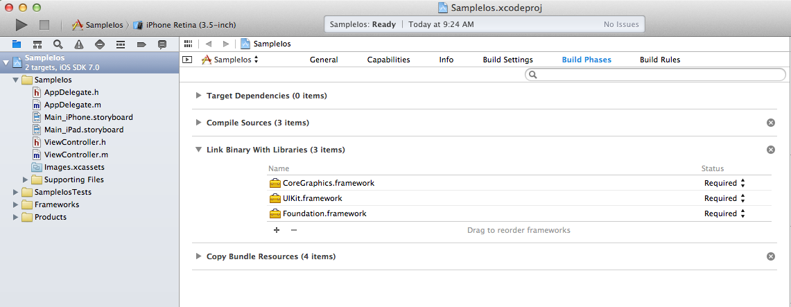Open the Test navigator diamond icon
Image resolution: width=791 pixels, height=307 pixels.
99,44
